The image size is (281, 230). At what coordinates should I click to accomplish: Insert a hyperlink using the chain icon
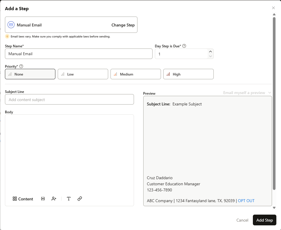pyautogui.click(x=80, y=199)
